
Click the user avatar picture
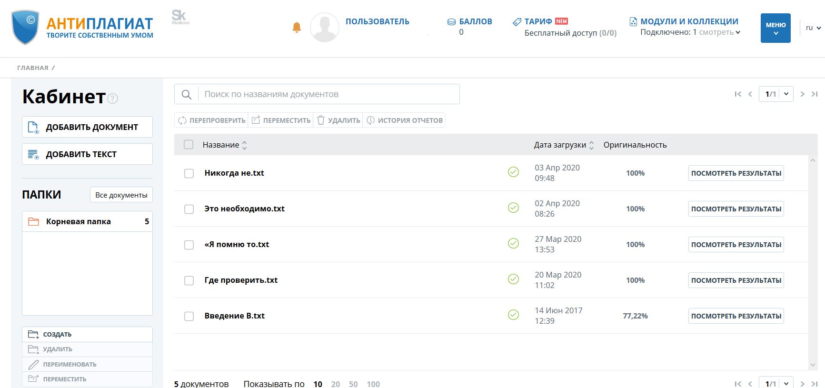(325, 28)
